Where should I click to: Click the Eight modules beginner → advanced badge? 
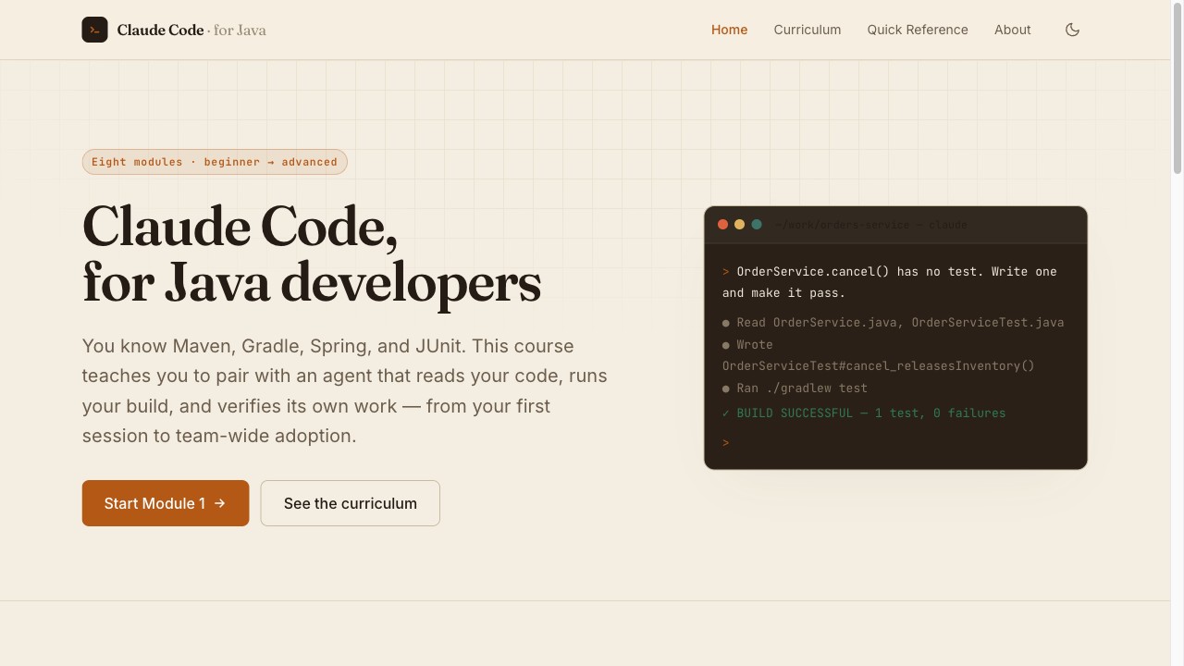215,162
